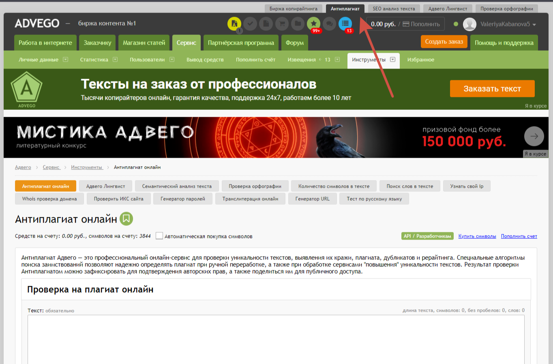Open the Узнать свой ip tool
553x364 pixels.
pos(467,186)
